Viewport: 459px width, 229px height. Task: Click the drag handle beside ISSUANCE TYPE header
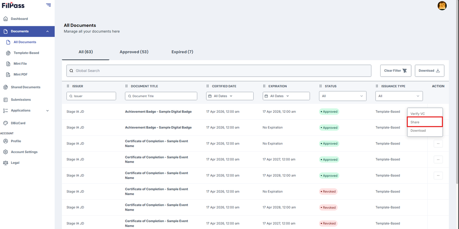[x=377, y=86]
